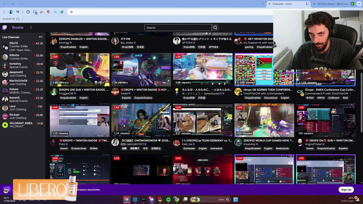Open Spotify from the taskbar
Viewport: 363px width, 204px height.
[168, 199]
